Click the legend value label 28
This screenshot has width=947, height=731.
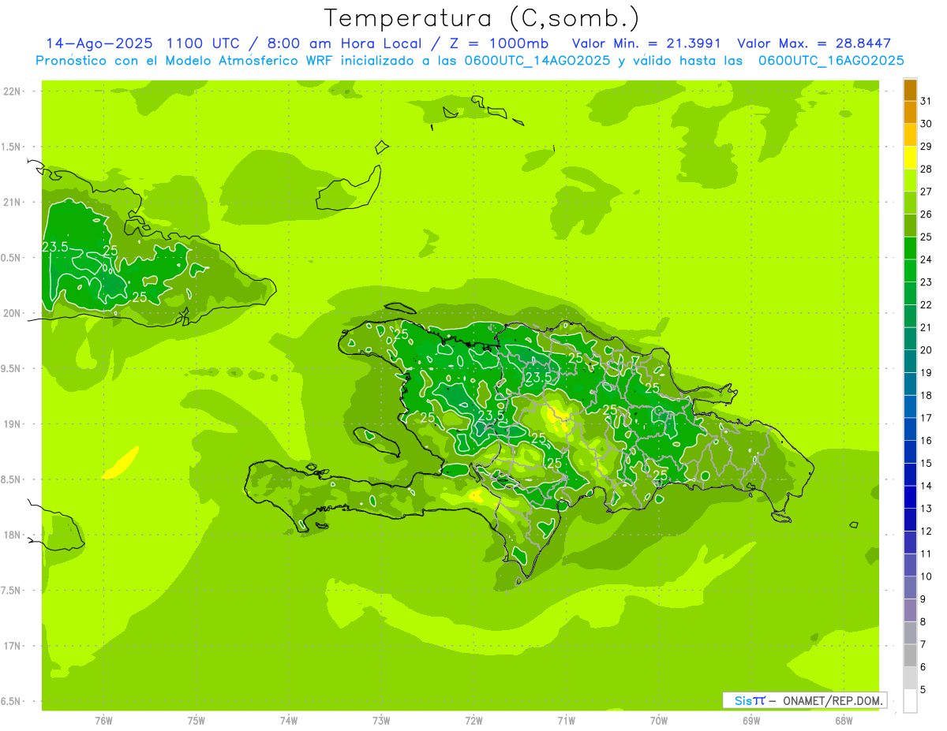pos(926,169)
